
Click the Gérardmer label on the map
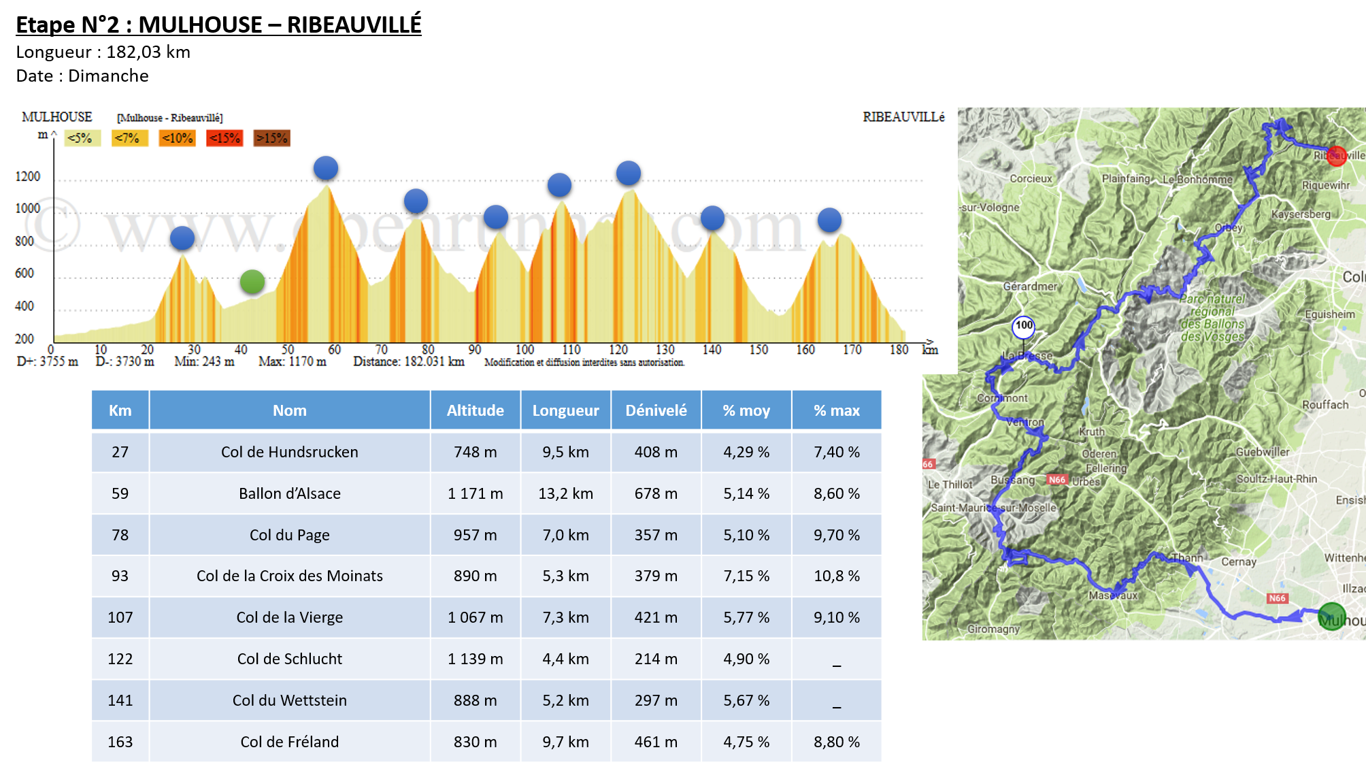(1030, 287)
